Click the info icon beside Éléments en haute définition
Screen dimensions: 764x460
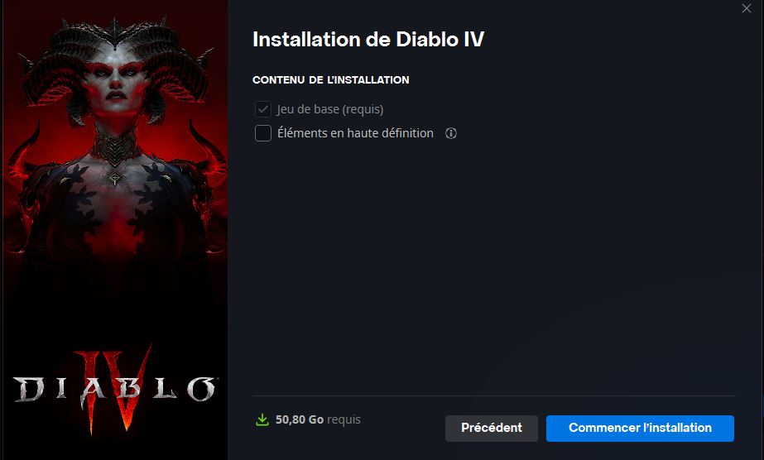coord(451,133)
